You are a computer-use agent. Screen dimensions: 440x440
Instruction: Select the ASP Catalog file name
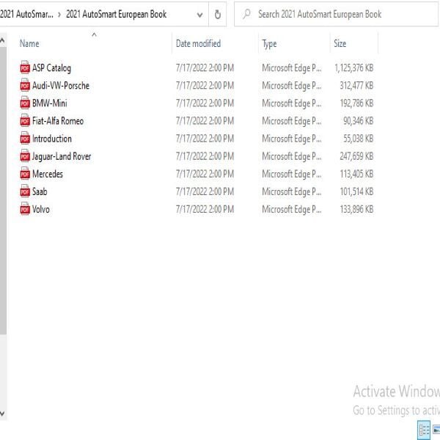click(x=51, y=67)
